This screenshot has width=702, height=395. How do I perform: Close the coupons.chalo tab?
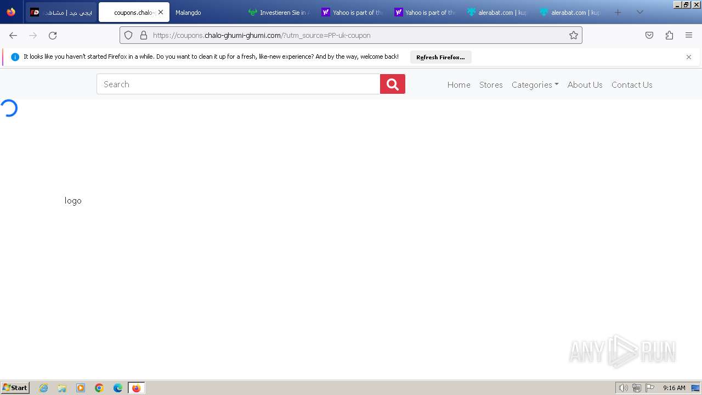tap(161, 12)
